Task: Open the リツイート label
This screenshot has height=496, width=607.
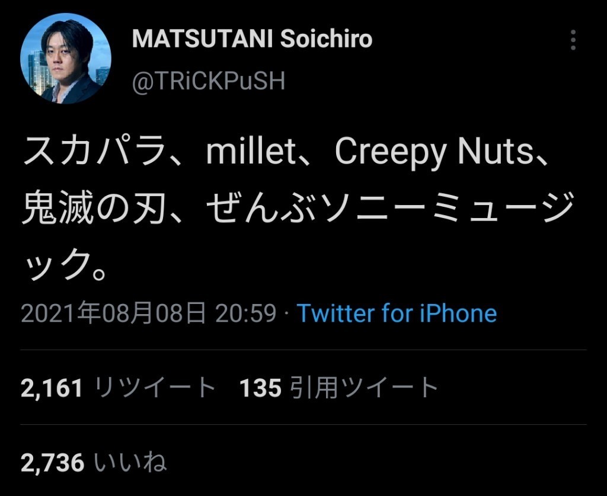Action: click(155, 388)
